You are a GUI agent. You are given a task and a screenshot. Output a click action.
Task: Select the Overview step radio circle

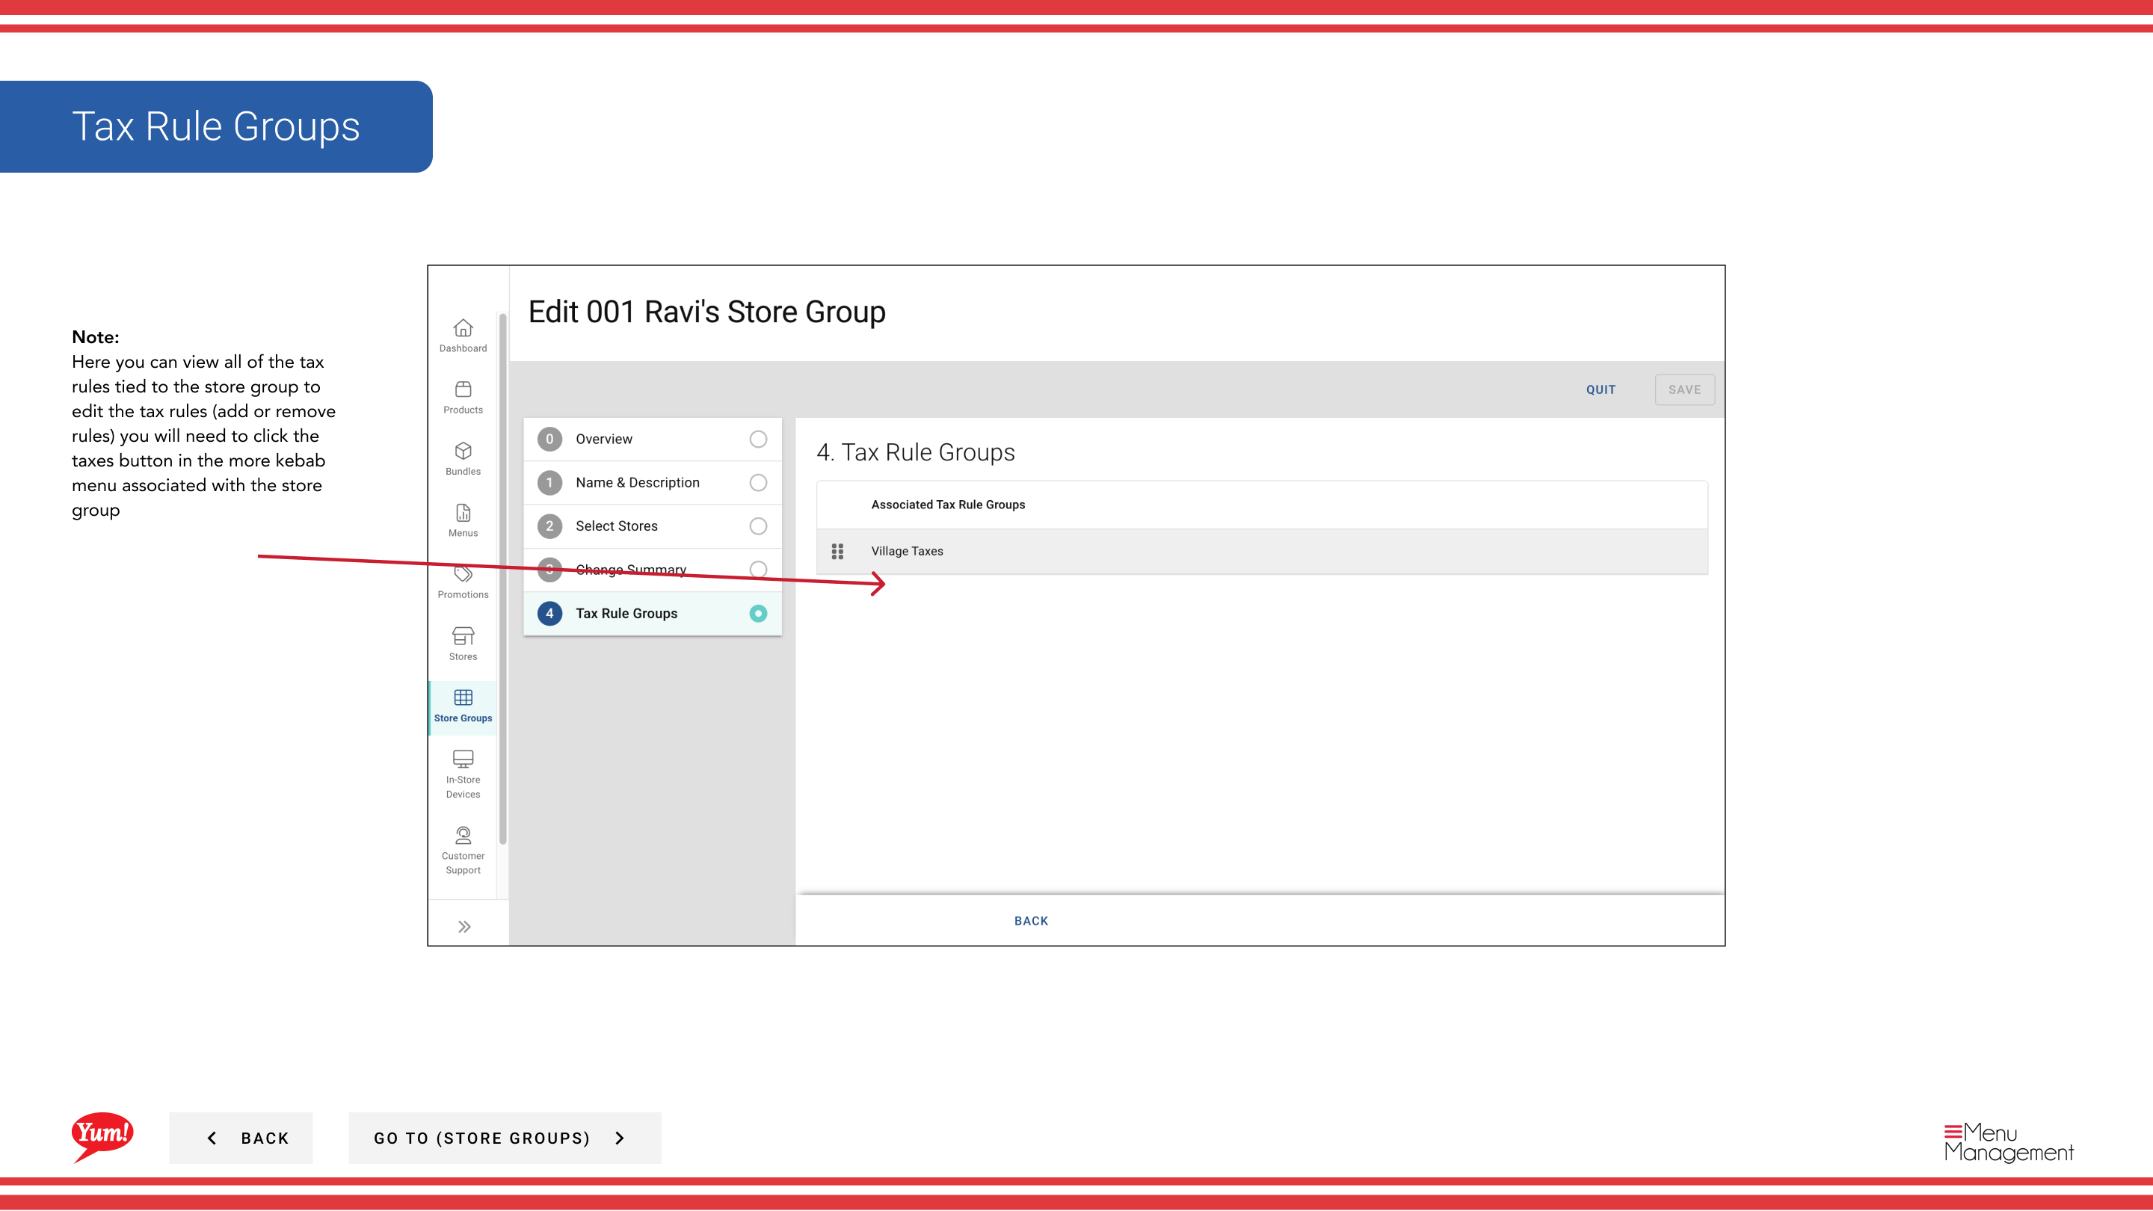[x=758, y=440]
